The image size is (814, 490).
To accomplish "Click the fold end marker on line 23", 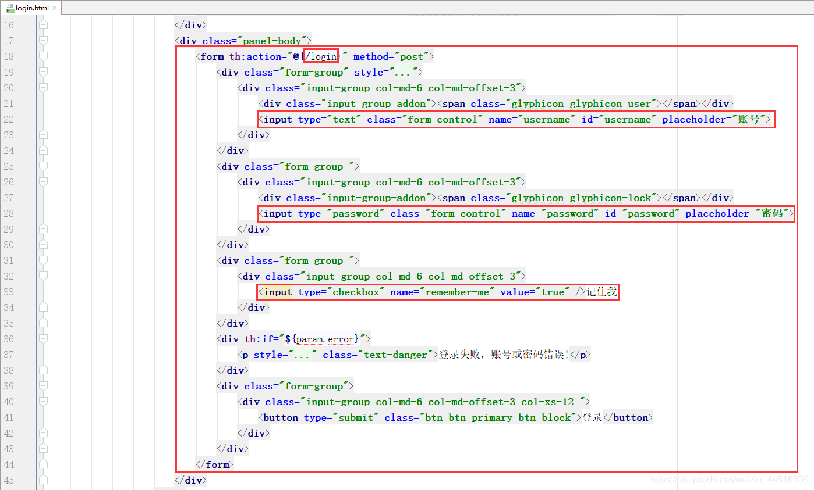I will point(43,135).
